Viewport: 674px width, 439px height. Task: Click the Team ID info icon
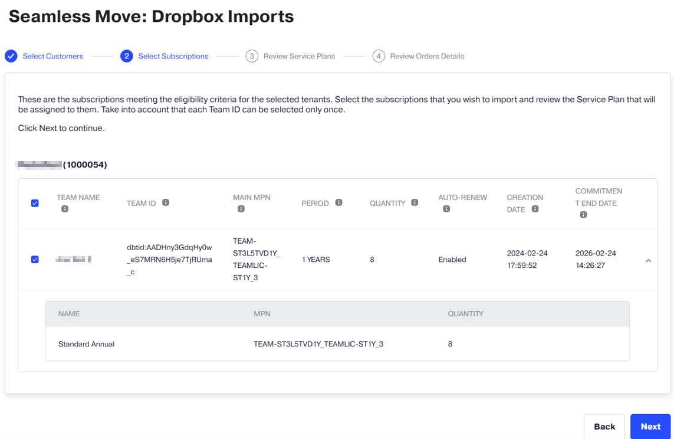coord(166,202)
